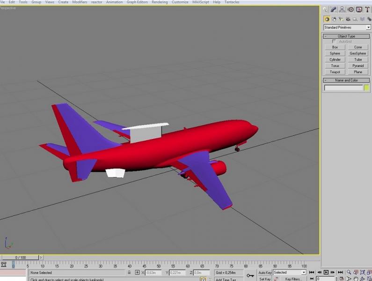Viewport: 372px width, 281px height.
Task: Click the frame 50 mark on timeline
Action: (x=159, y=265)
